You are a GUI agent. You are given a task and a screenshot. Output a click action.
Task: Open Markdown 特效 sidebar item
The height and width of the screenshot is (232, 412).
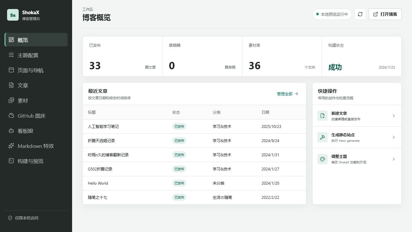tap(36, 146)
